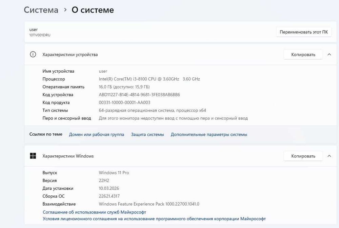The height and width of the screenshot is (228, 339).
Task: Click the Версия label
Action: pos(49,180)
